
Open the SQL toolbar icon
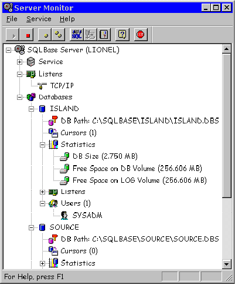coord(77,35)
